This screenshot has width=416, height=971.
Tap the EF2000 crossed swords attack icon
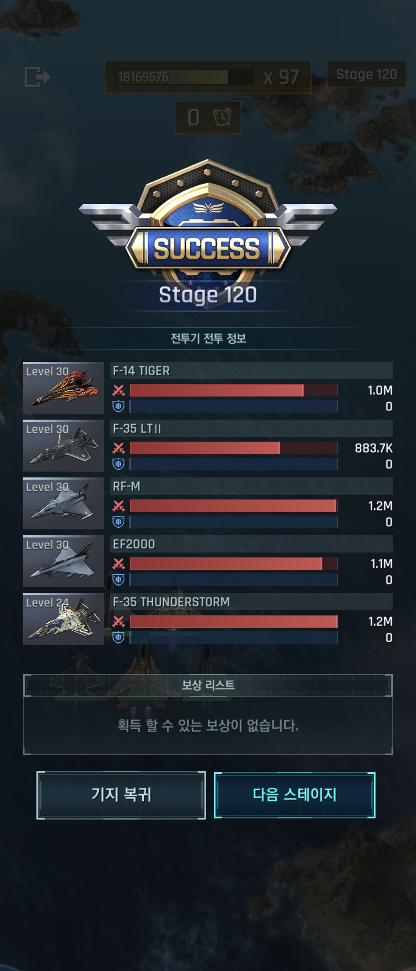pyautogui.click(x=119, y=564)
